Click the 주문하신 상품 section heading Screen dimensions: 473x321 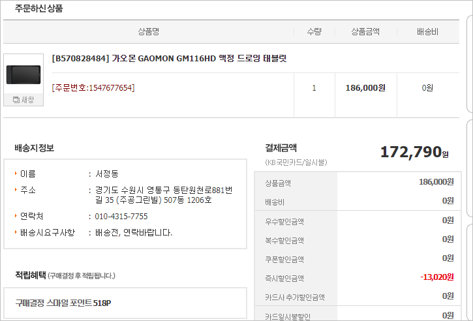click(x=38, y=8)
